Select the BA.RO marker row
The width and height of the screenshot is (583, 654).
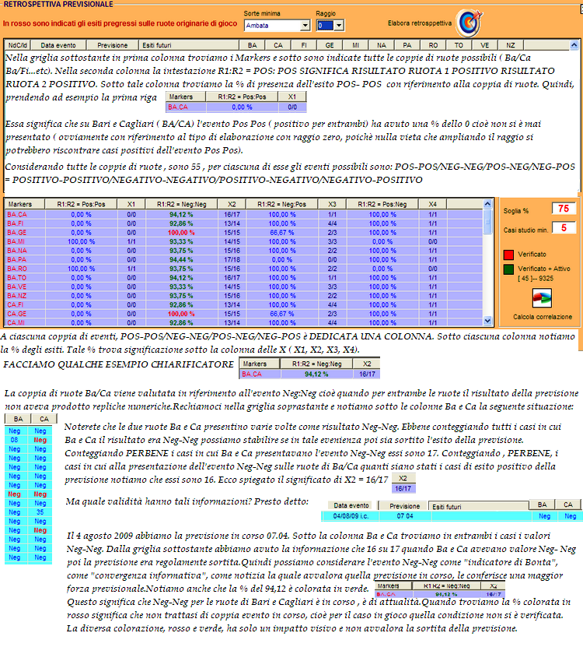pyautogui.click(x=244, y=269)
